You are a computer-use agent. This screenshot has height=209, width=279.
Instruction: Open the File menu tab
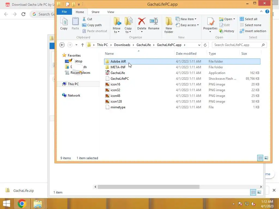click(x=64, y=12)
